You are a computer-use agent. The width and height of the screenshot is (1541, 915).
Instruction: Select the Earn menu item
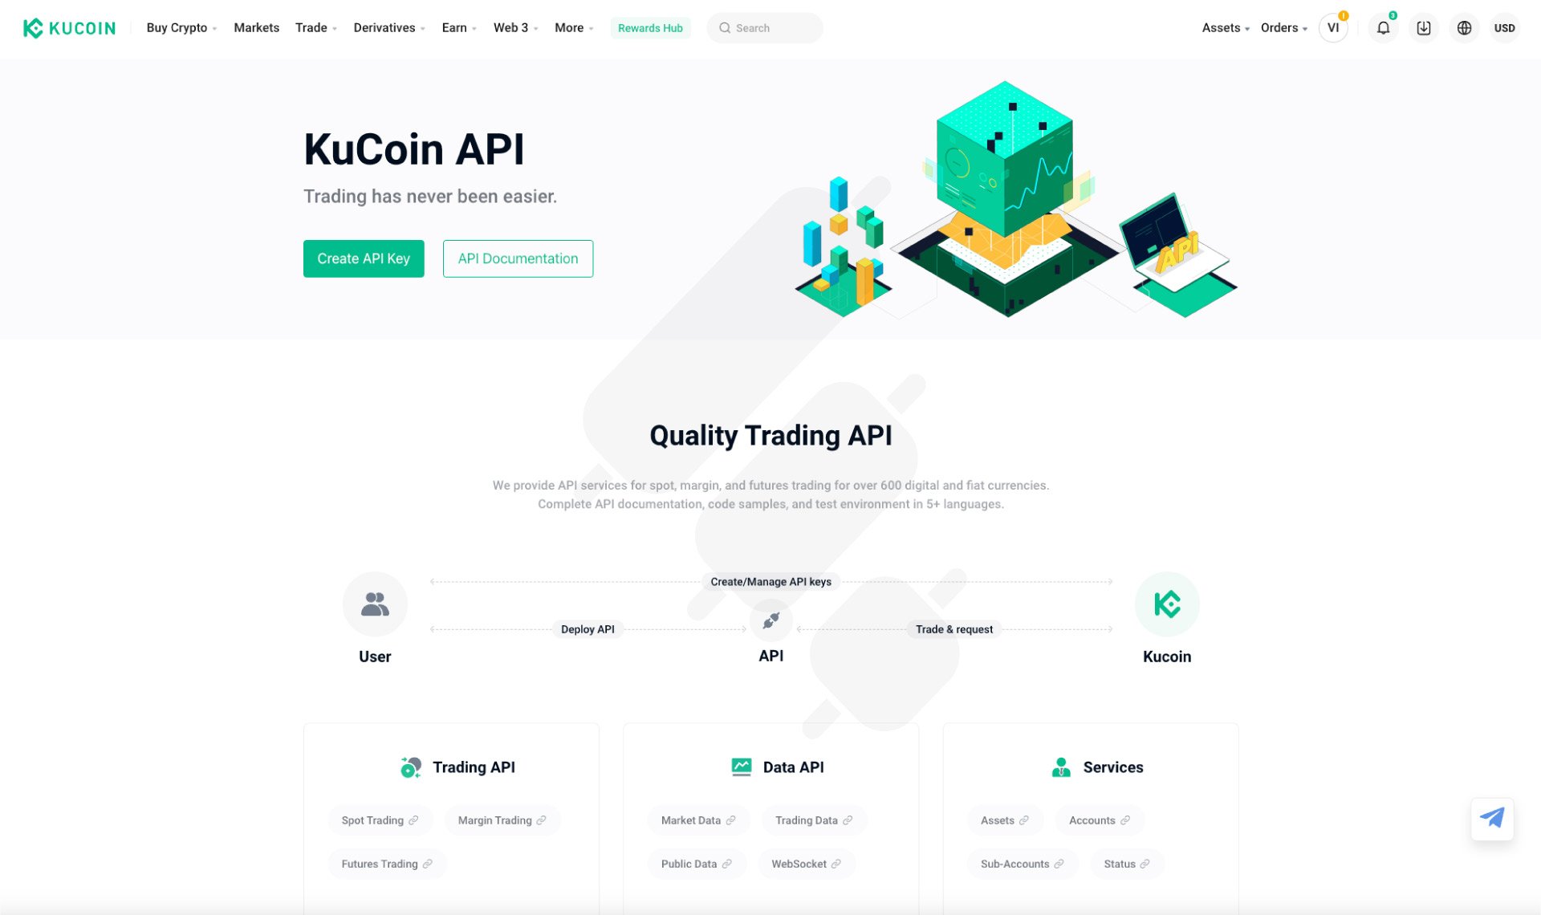click(454, 27)
